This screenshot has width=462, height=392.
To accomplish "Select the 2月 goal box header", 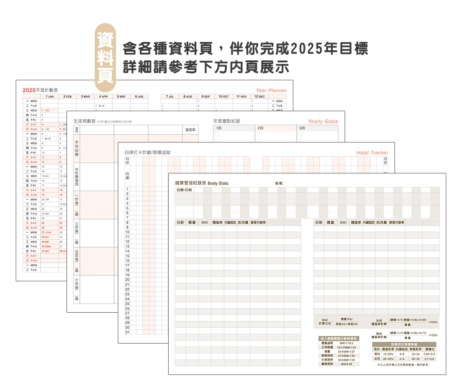I will point(276,128).
